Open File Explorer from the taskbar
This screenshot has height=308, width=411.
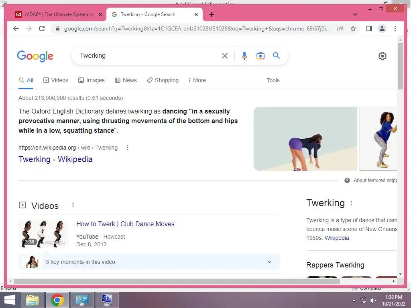[x=33, y=300]
